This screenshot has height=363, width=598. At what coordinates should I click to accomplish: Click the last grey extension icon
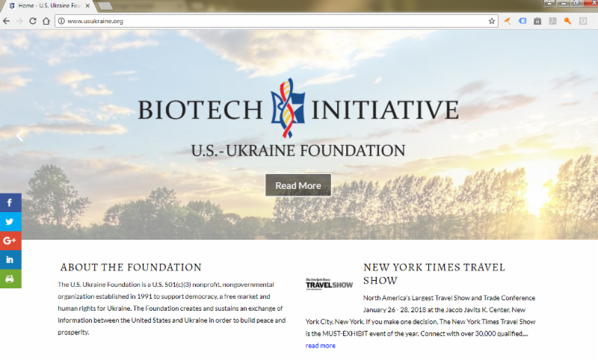point(583,21)
